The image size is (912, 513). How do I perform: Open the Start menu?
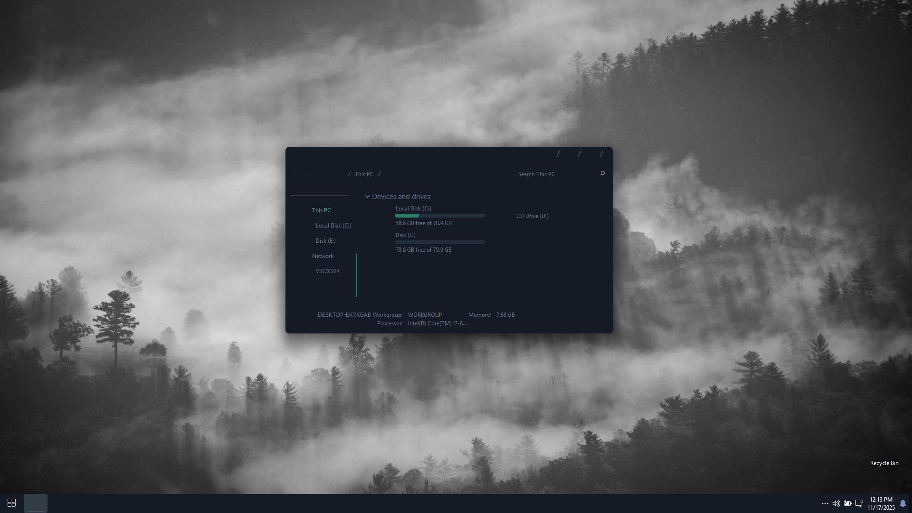click(11, 503)
